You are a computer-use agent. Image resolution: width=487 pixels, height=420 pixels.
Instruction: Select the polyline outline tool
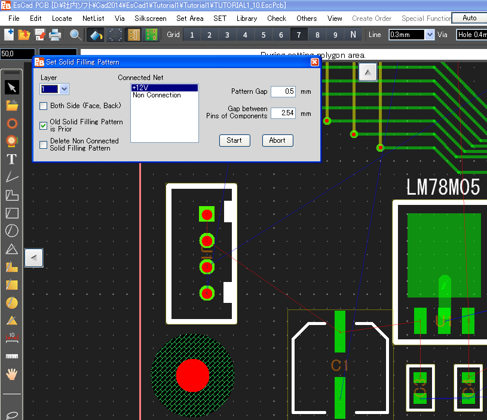pos(12,195)
